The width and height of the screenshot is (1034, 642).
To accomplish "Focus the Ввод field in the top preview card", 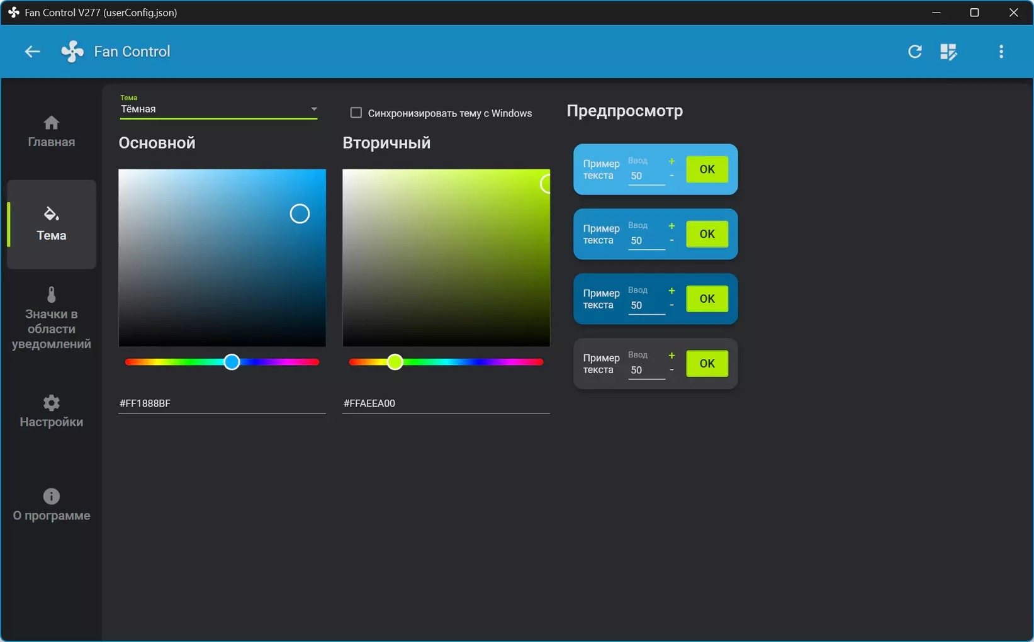I will (646, 176).
